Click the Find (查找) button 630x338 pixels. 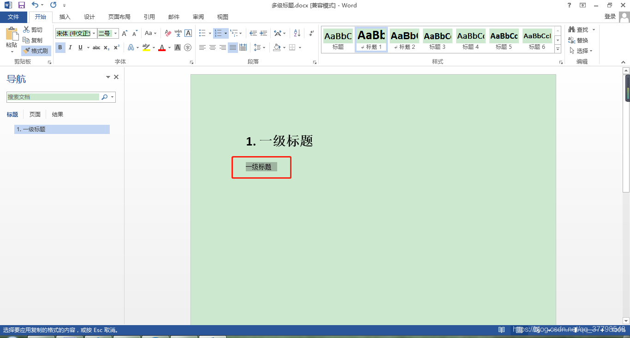click(578, 30)
